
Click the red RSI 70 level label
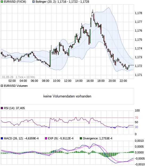point(136,118)
